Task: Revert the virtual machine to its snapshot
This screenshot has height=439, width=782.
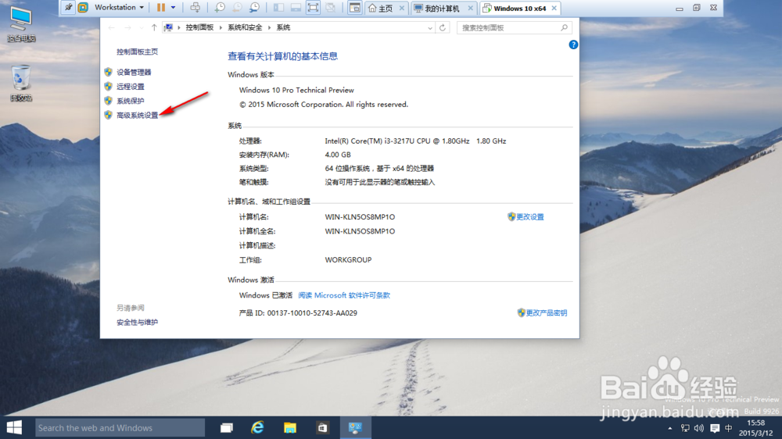Action: coord(238,8)
